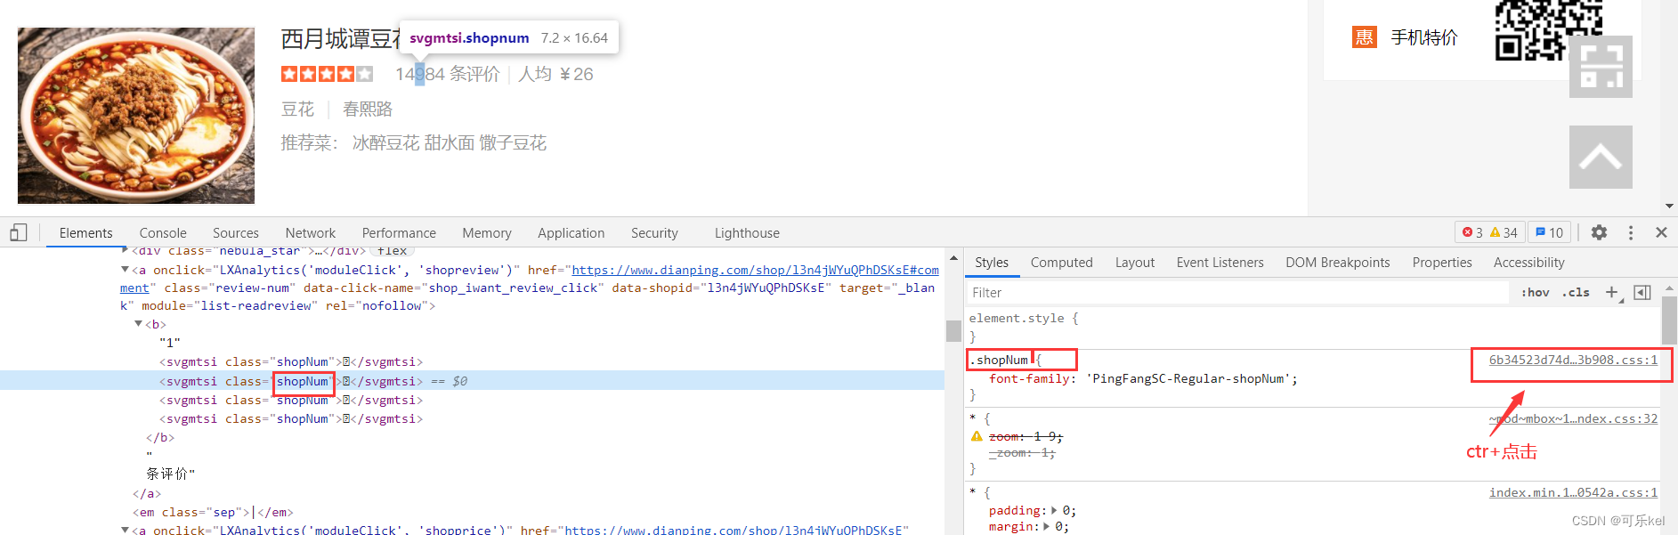Select the Styles sidebar tab
Screen dimensions: 1678x535
coord(992,262)
